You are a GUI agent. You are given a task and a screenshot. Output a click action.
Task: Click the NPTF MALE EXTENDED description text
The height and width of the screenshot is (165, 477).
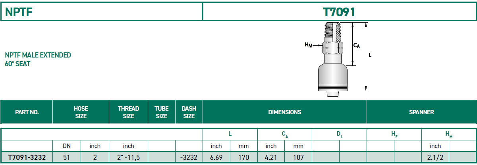pos(38,55)
